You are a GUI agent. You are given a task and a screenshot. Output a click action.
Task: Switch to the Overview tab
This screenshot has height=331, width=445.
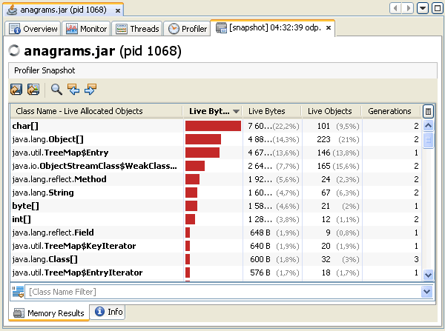pyautogui.click(x=33, y=29)
